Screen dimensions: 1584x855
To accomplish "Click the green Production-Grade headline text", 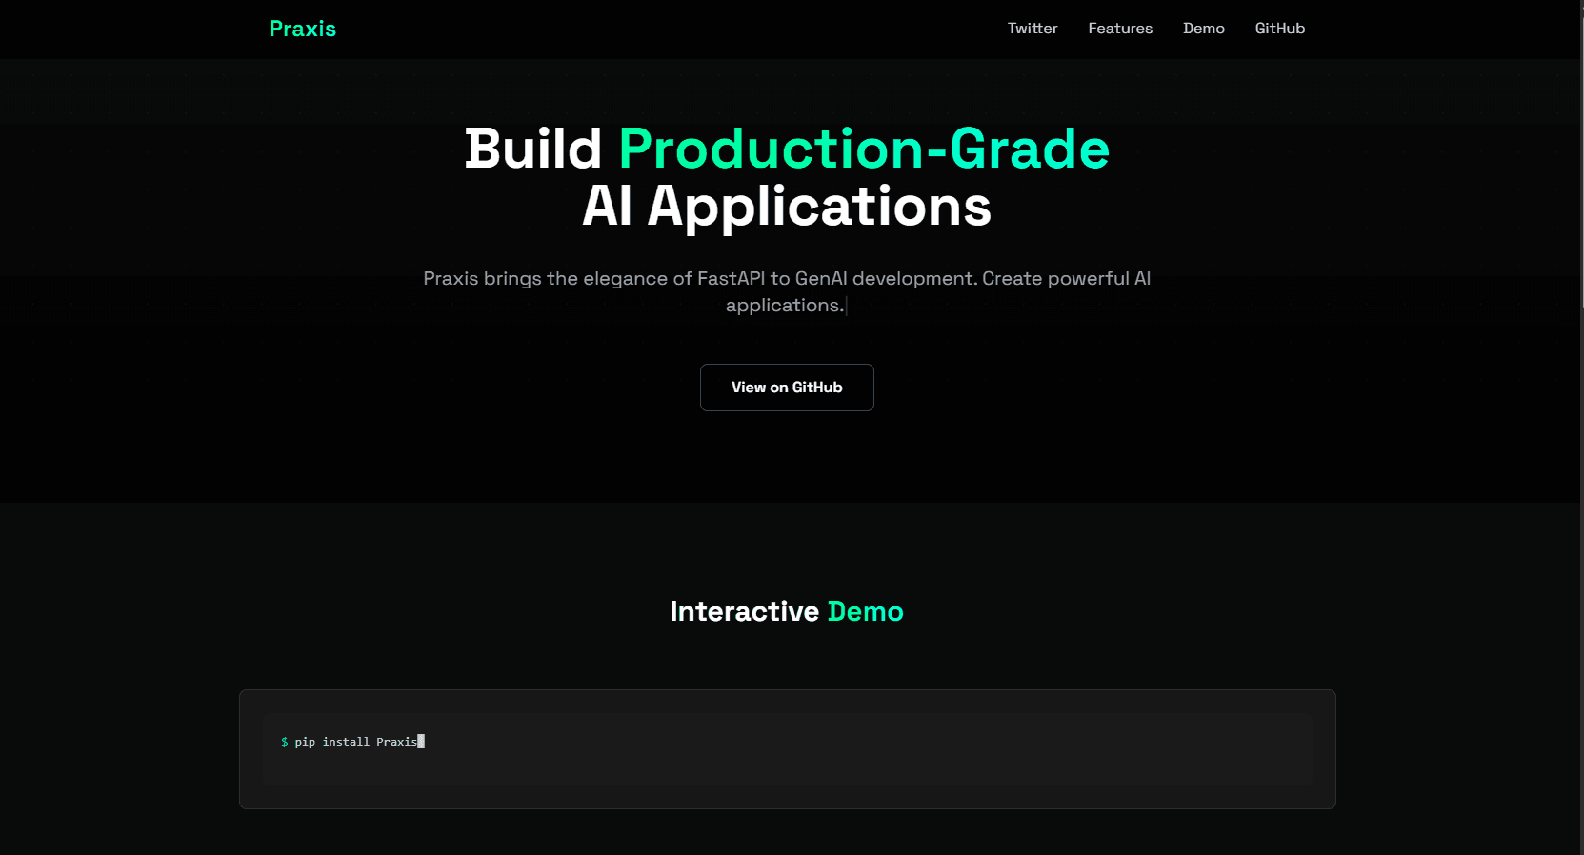I will click(x=864, y=149).
